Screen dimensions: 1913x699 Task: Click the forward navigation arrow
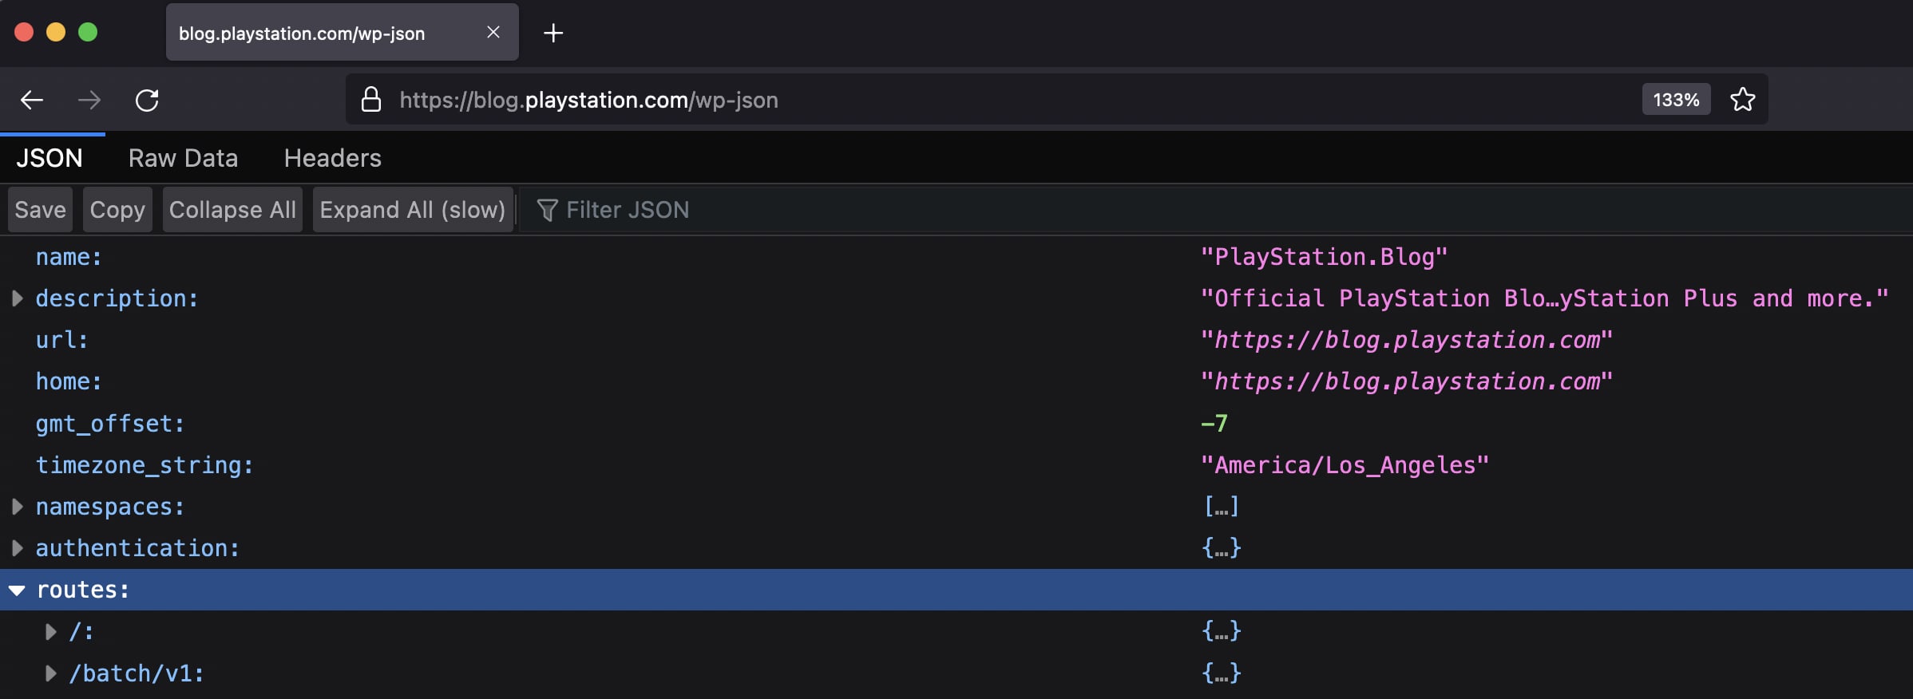[x=89, y=100]
